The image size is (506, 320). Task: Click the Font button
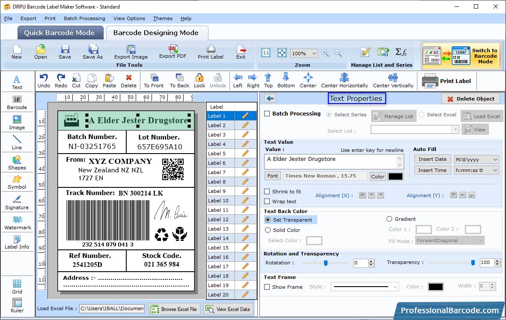coord(272,176)
